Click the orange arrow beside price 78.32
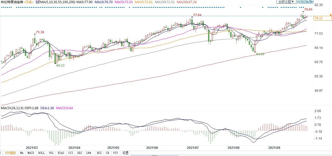This screenshot has height=156, width=332. pos(330,16)
